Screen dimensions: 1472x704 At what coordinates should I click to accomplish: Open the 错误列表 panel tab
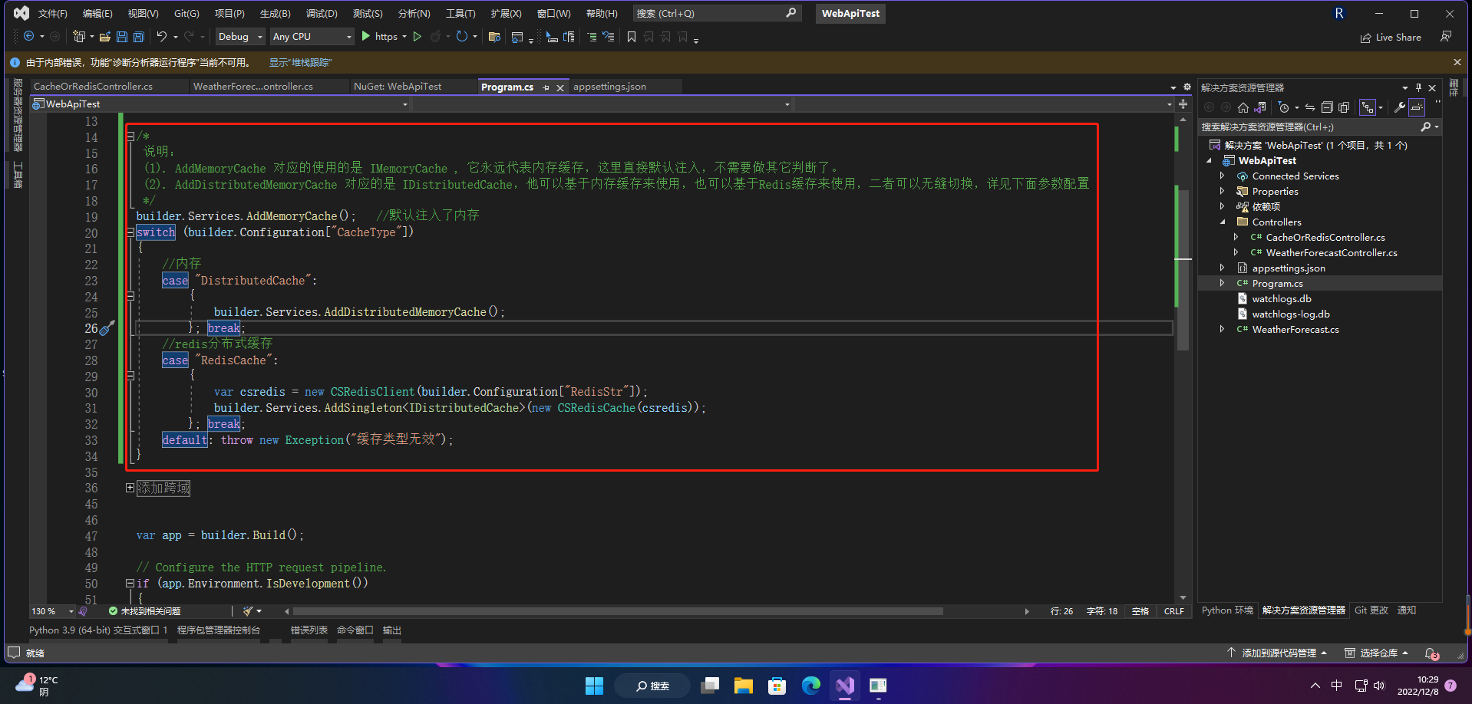tap(309, 630)
